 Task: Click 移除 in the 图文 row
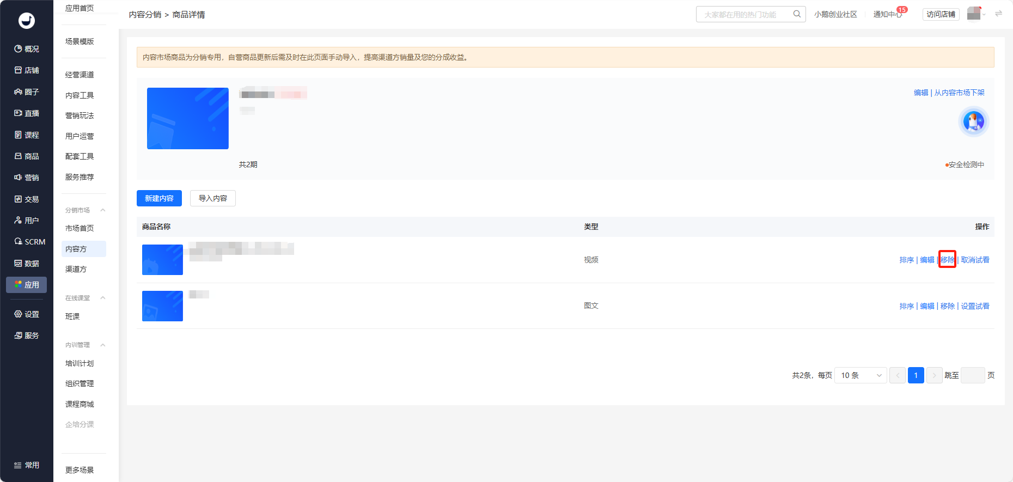[x=948, y=306]
